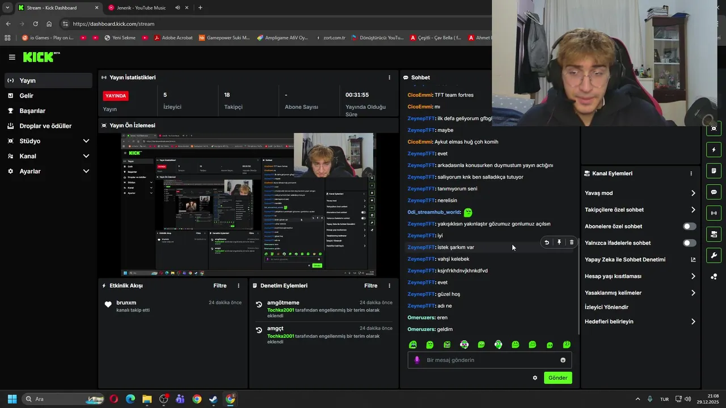Select Droplar ve ödüller in sidebar
The image size is (726, 408).
[49, 126]
